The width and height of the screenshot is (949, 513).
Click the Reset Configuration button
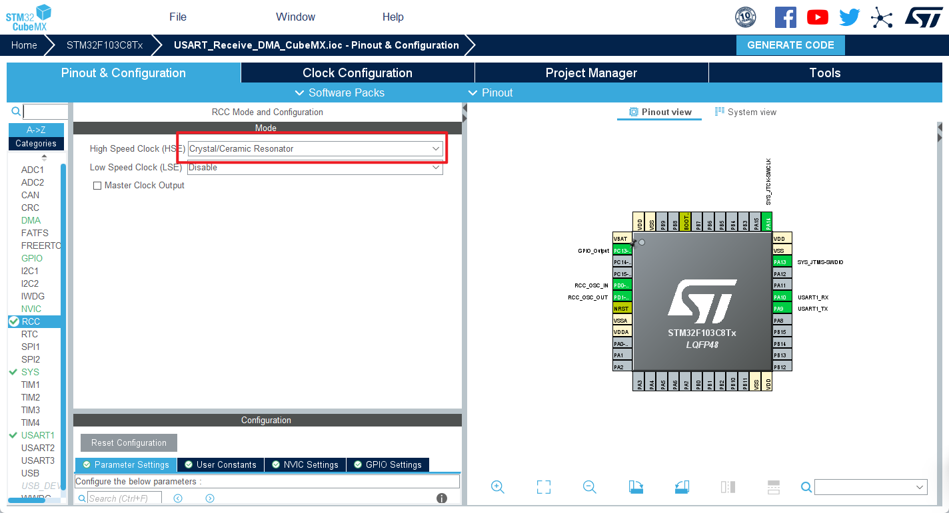tap(129, 442)
